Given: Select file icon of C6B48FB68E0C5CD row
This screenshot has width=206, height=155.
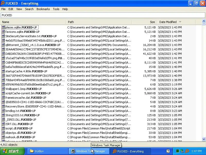Looking at the screenshot, I should click(3, 63).
